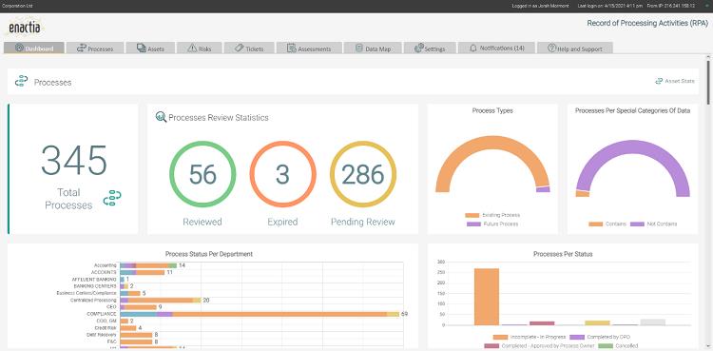Click the BANKING CENTERS label

[x=95, y=286]
